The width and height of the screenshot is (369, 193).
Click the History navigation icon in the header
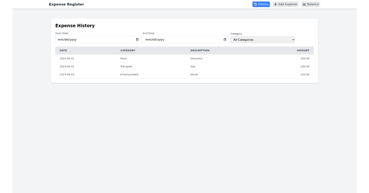pos(256,4)
